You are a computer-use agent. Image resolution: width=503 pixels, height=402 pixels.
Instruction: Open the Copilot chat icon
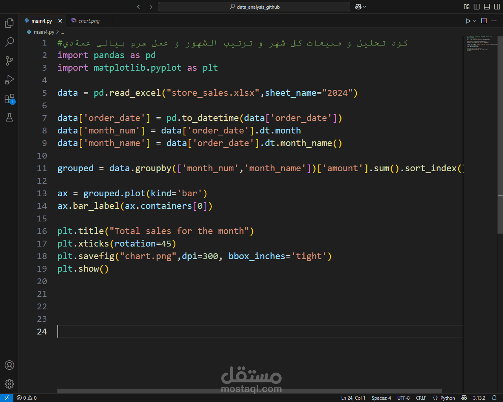coord(358,7)
